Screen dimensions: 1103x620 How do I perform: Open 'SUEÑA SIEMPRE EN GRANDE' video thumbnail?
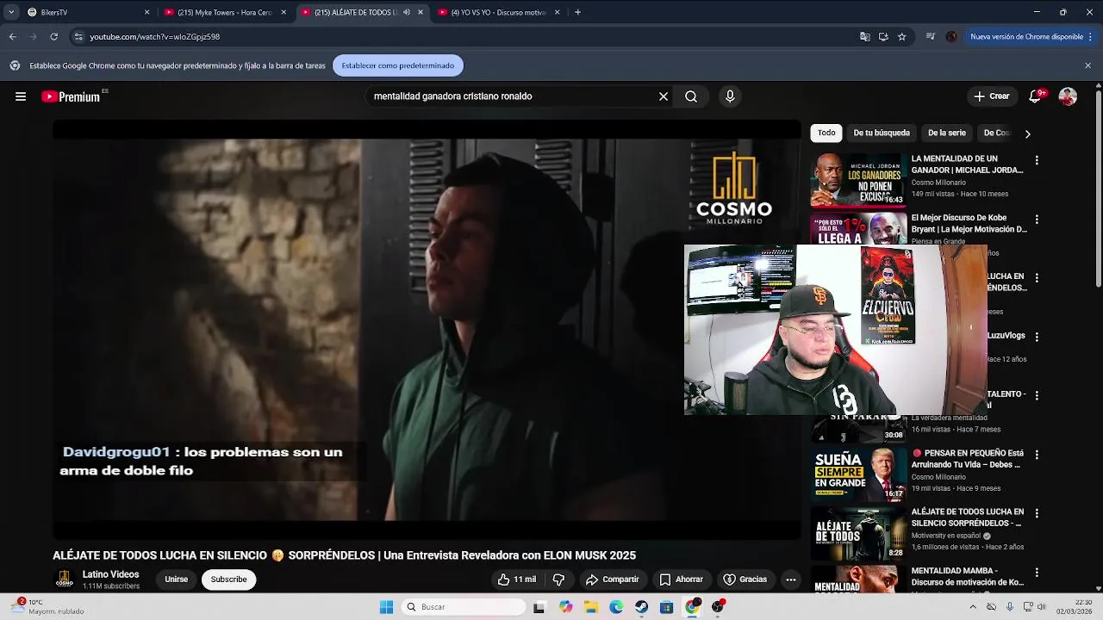(857, 474)
